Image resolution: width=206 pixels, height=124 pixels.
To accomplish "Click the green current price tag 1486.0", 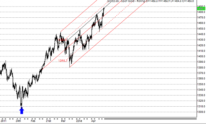I will click(x=201, y=9).
